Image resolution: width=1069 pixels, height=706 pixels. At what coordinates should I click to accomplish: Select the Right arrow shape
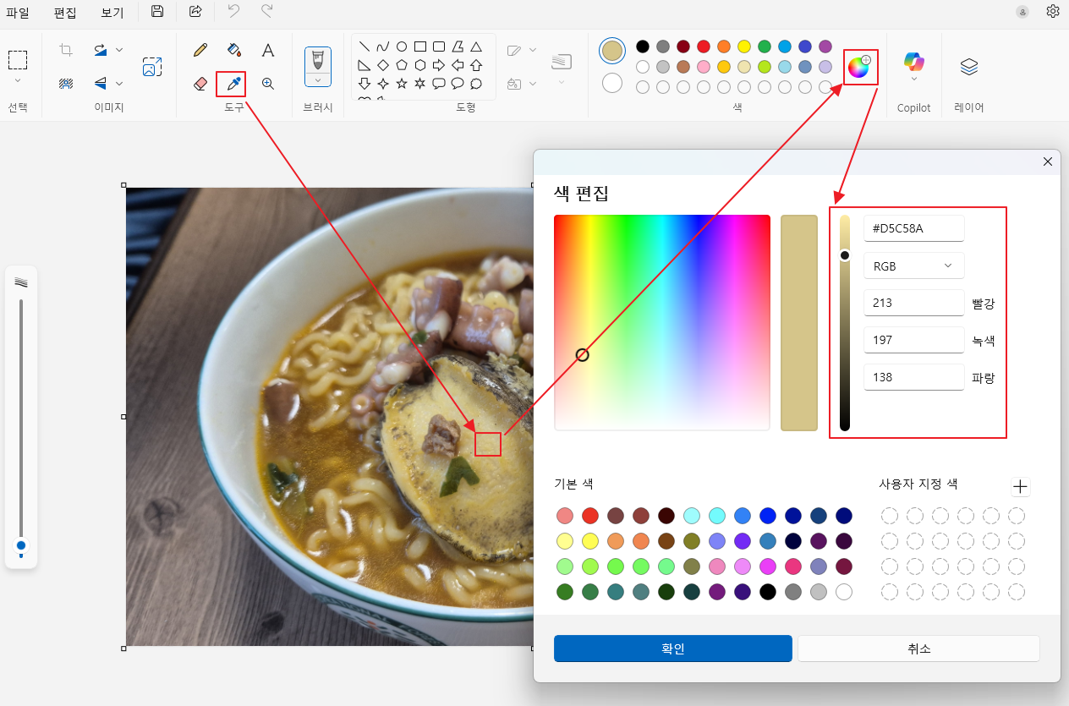tap(439, 65)
